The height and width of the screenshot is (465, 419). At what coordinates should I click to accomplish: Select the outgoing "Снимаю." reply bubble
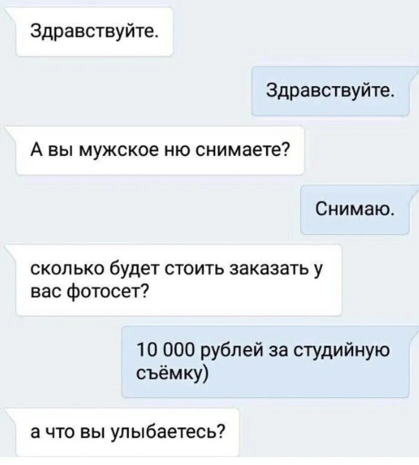coord(355,210)
